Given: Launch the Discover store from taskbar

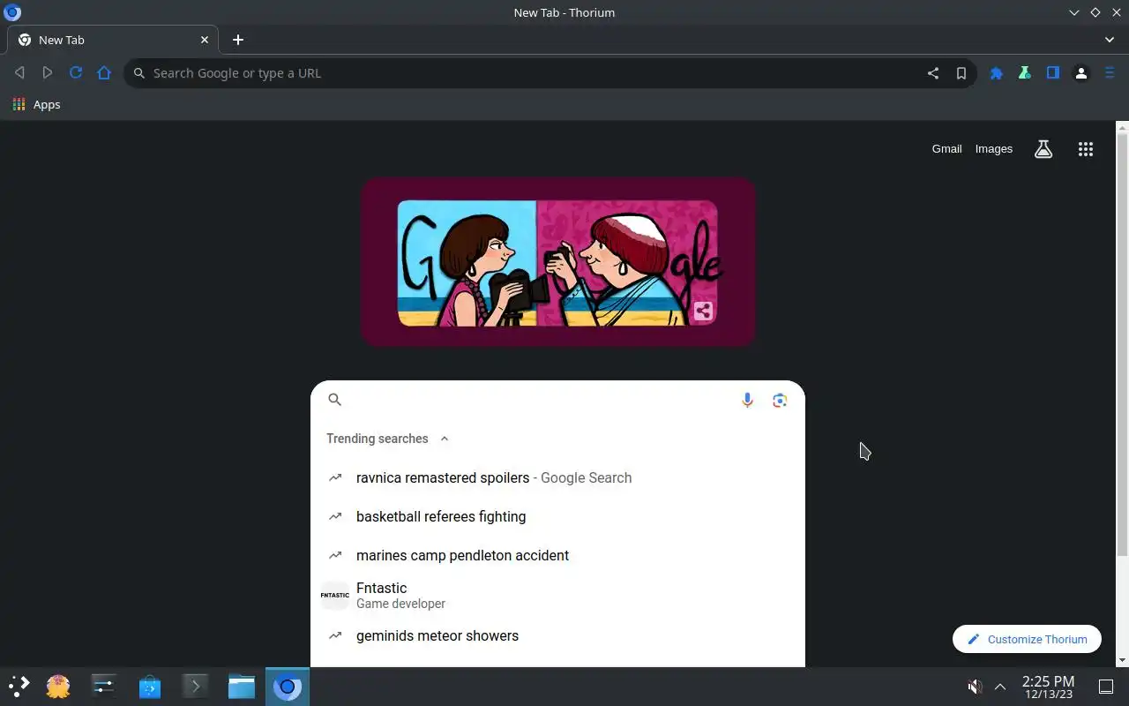Looking at the screenshot, I should coord(150,686).
